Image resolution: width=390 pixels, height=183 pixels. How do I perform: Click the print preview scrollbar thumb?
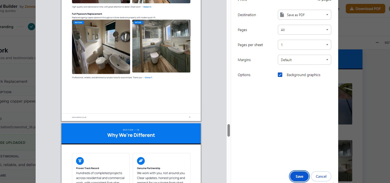point(229,131)
